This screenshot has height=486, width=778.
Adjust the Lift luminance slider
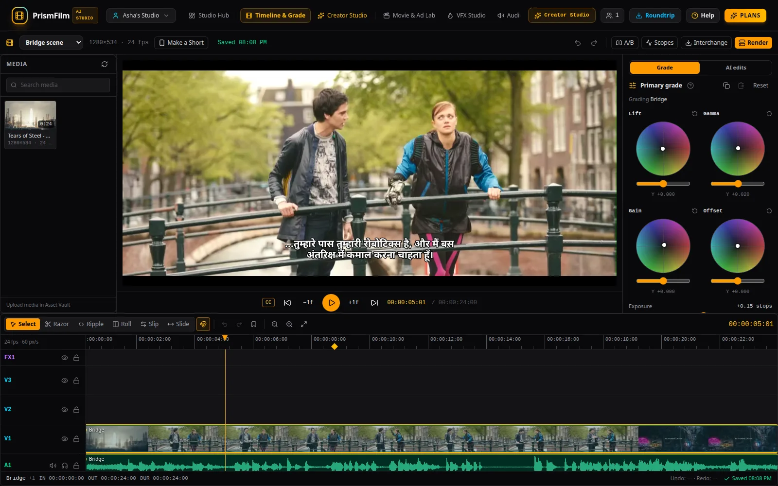[x=663, y=184]
